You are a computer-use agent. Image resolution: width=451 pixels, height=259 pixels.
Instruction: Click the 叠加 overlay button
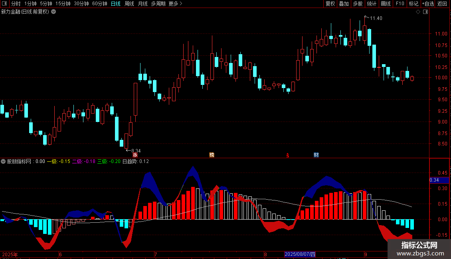pos(344,4)
